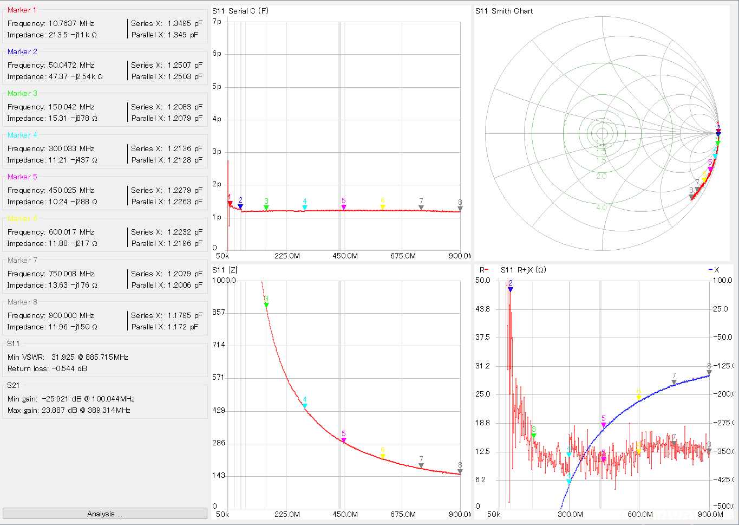
Task: Select cyan marker 4 on Serial C chart
Action: tap(305, 208)
